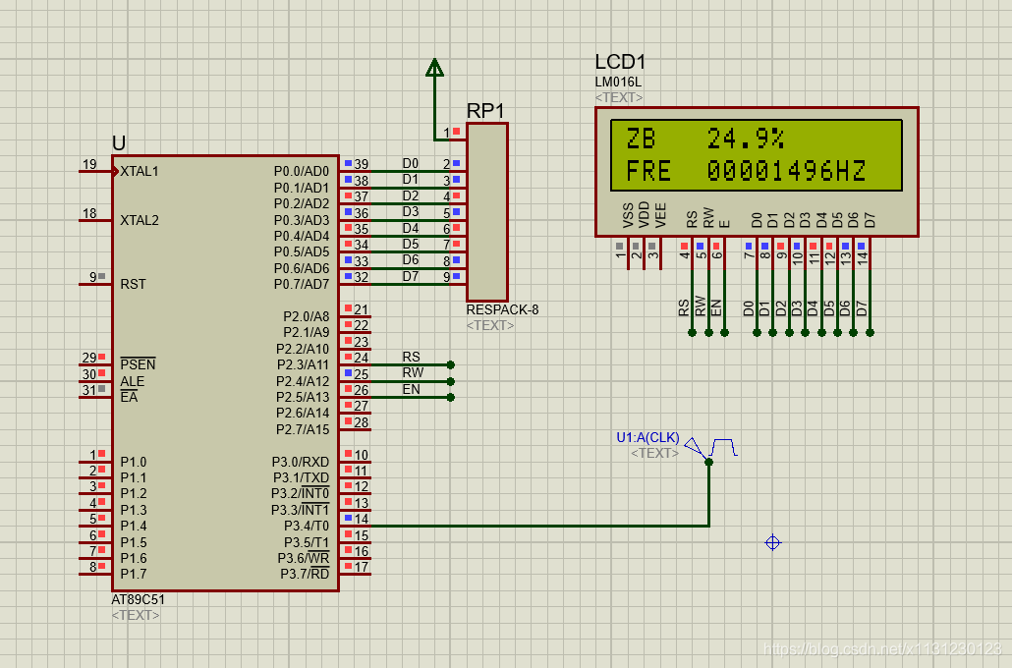Click the EN terminal dot at wire end
Image resolution: width=1012 pixels, height=668 pixels.
coord(451,397)
